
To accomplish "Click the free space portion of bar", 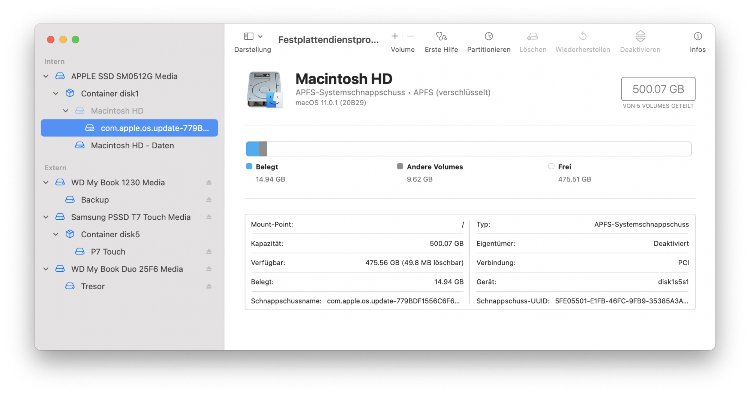I will [x=479, y=149].
